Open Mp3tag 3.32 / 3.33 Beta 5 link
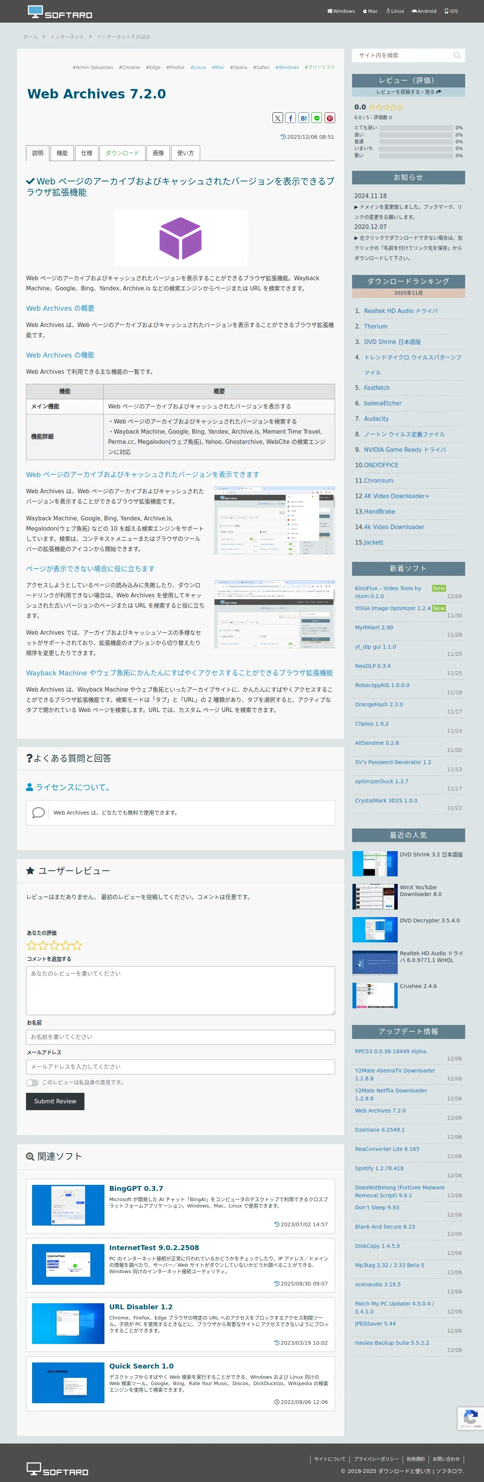The image size is (484, 1482). pos(389,1265)
